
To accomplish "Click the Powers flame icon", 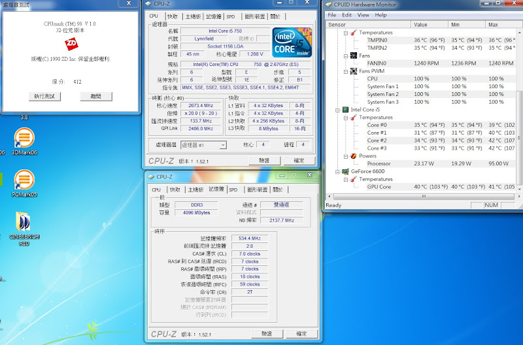I will [354, 156].
